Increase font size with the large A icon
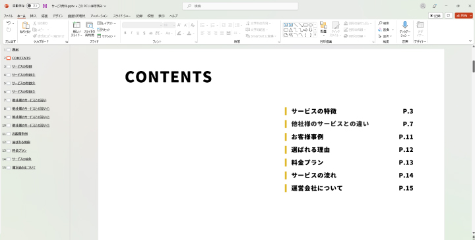This screenshot has width=475, height=240. click(x=179, y=25)
